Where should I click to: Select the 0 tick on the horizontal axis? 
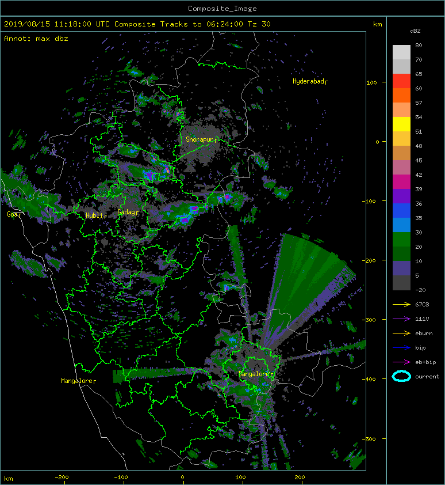point(182,478)
